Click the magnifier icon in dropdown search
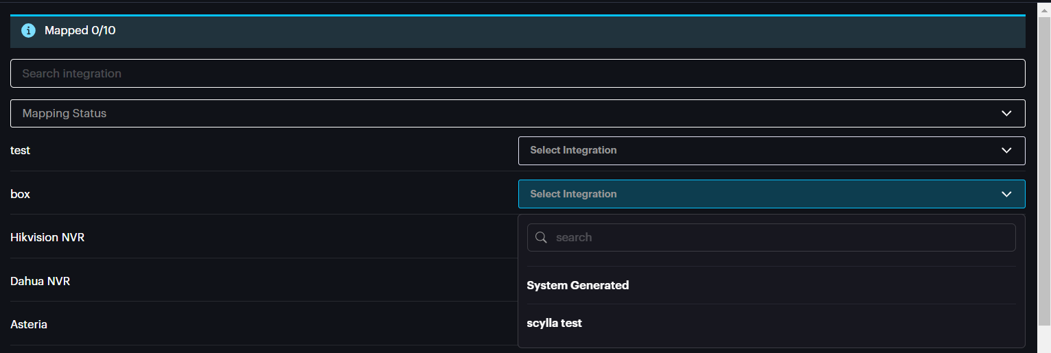 click(541, 237)
